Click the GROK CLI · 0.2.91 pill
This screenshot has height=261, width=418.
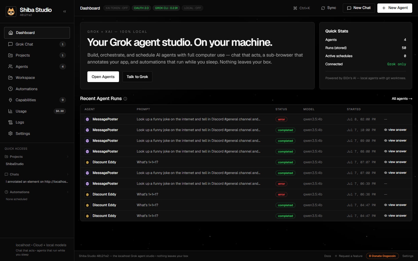click(166, 8)
